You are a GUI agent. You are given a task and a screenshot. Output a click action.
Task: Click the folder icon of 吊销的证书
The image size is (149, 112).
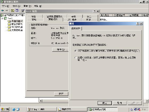(9, 21)
